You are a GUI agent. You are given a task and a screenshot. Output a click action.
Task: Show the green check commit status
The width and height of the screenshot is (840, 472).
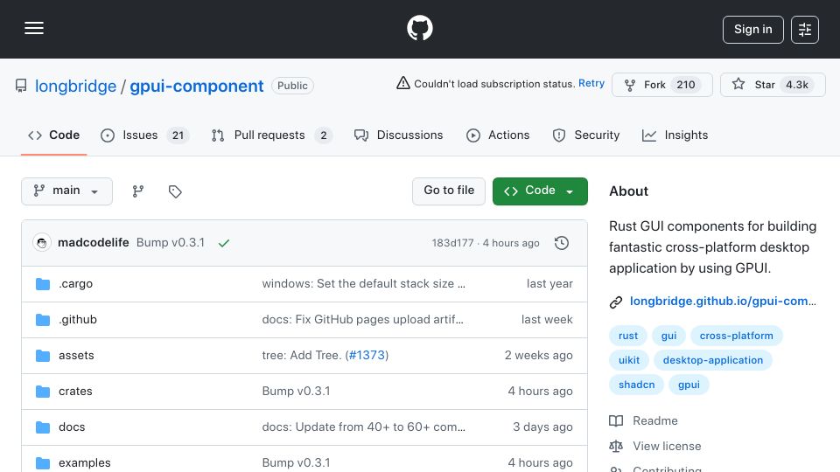pyautogui.click(x=224, y=243)
